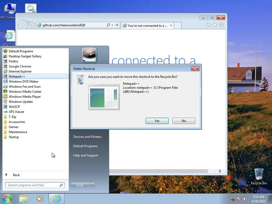The height and width of the screenshot is (204, 272).
Task: Click the Action Center flag icon
Action: 239,199
